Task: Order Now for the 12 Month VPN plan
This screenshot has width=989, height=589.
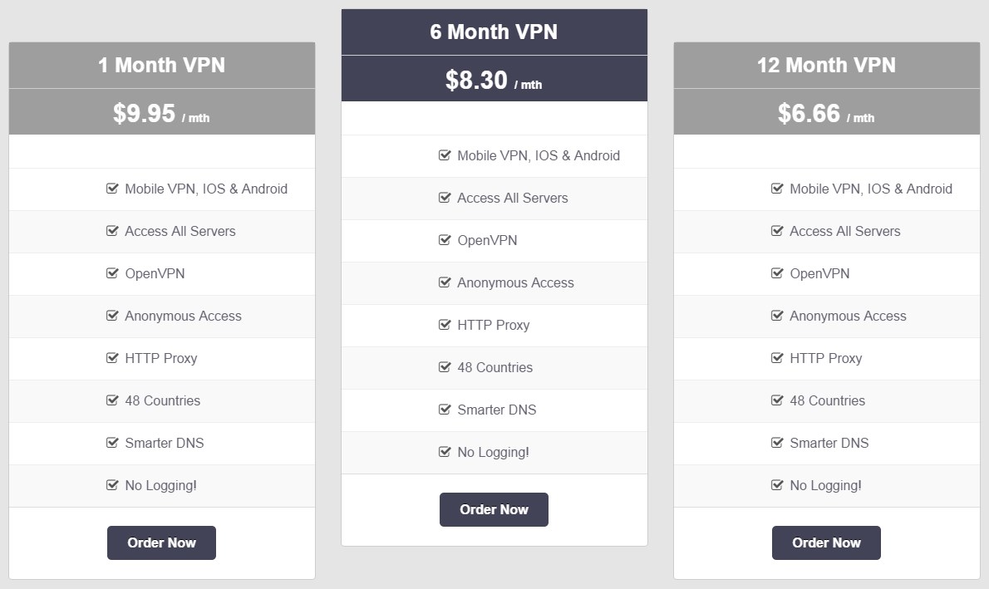Action: point(826,542)
